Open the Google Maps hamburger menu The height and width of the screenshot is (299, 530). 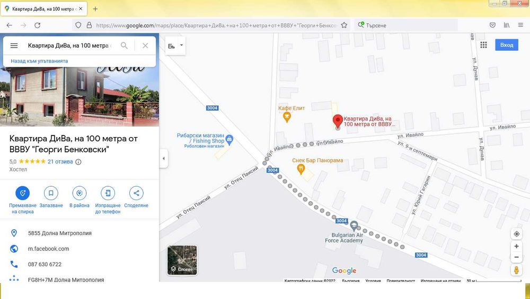14,46
